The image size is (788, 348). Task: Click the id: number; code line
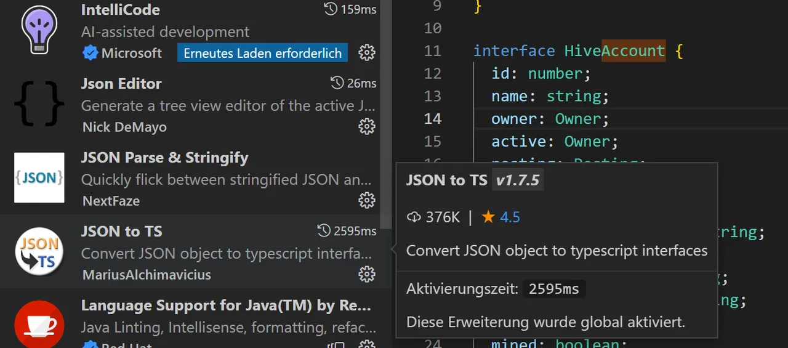(541, 73)
